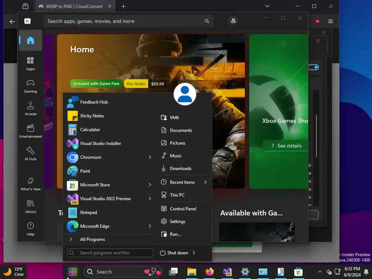This screenshot has width=372, height=279.
Task: Click browser back arrow
Action: pos(12,21)
